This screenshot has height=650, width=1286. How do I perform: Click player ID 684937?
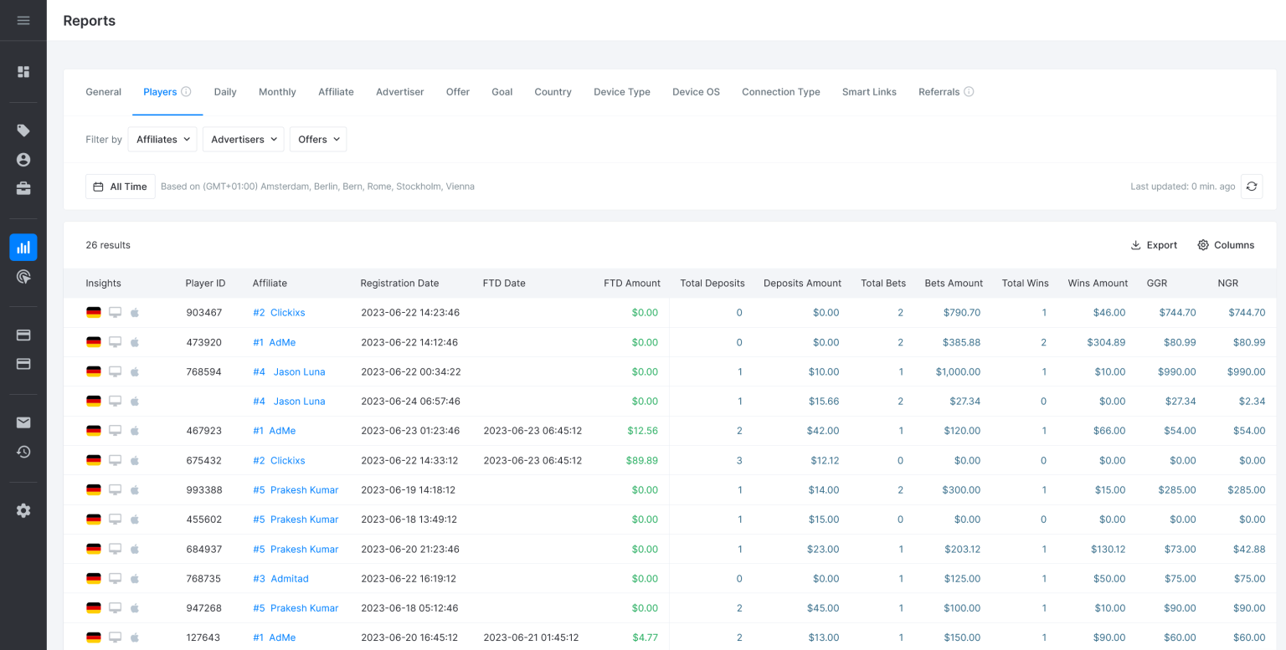point(204,549)
